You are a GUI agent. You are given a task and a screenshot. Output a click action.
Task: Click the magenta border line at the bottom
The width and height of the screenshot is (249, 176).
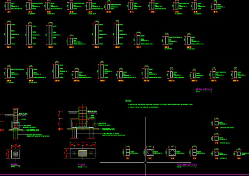(x=124, y=174)
